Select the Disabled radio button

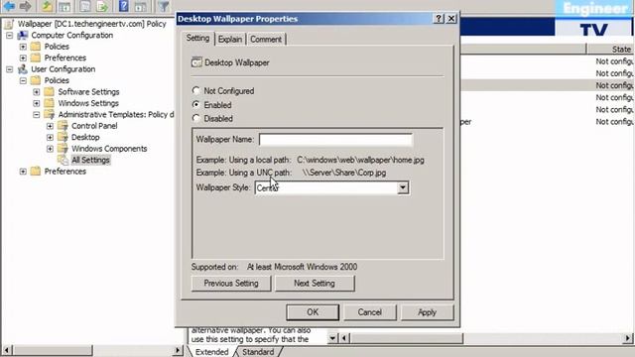coord(196,118)
